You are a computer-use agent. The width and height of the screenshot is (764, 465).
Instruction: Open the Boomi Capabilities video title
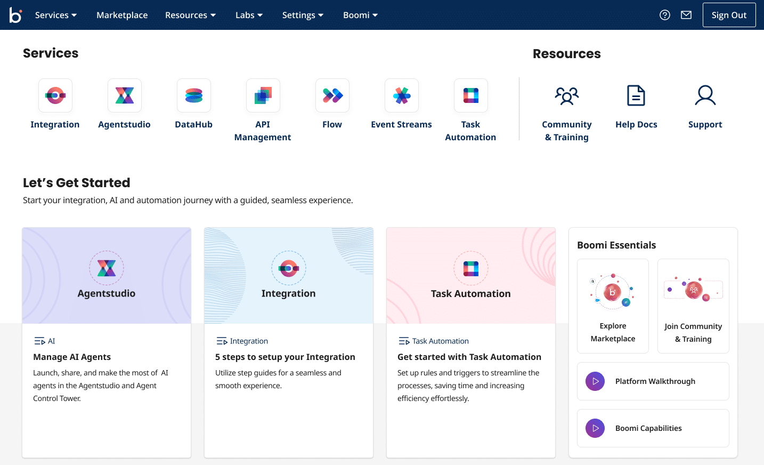coord(648,428)
